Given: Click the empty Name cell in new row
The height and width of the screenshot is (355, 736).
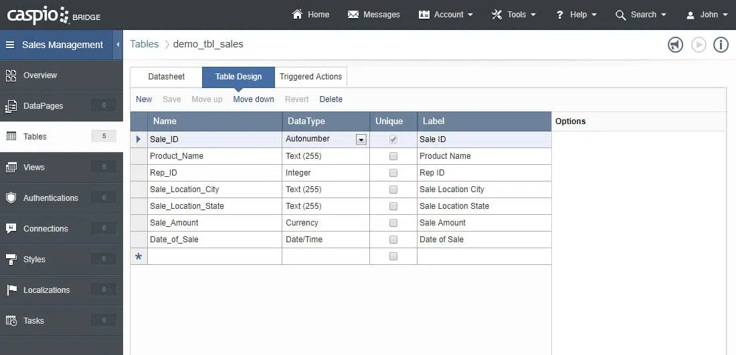Looking at the screenshot, I should point(214,256).
